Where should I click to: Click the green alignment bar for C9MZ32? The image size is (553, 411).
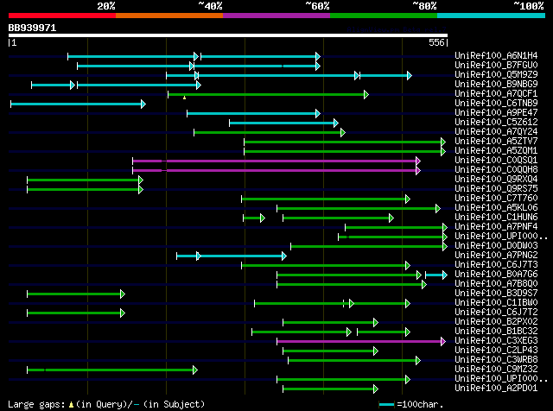click(112, 370)
